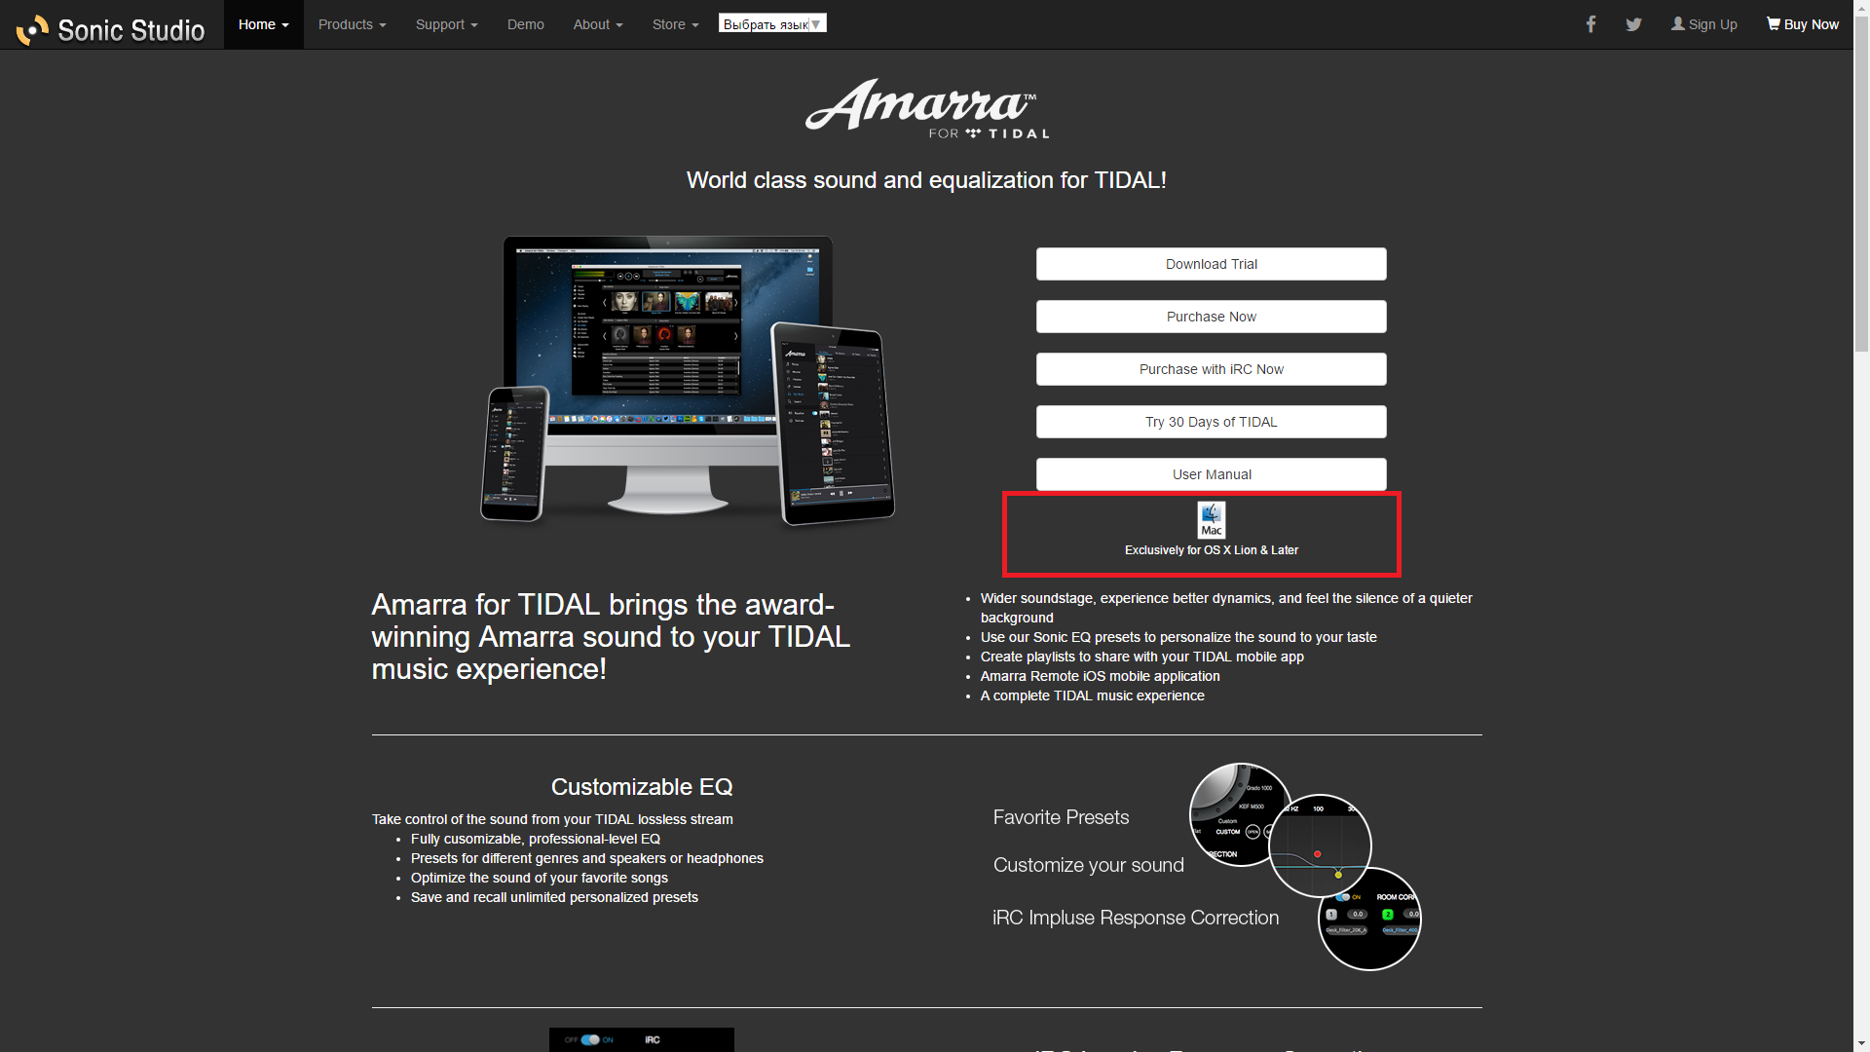Screen dimensions: 1870x1052
Task: Expand the Support dropdown menu
Action: coord(447,24)
